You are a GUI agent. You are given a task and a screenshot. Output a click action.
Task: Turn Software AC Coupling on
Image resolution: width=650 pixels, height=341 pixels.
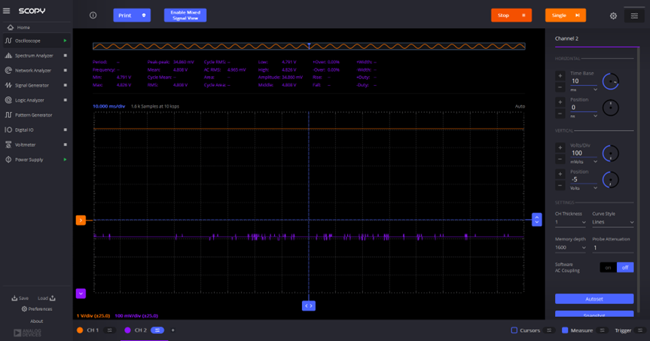608,268
